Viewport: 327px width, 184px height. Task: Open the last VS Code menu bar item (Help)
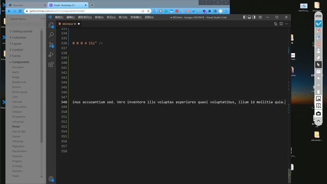[x=149, y=17]
